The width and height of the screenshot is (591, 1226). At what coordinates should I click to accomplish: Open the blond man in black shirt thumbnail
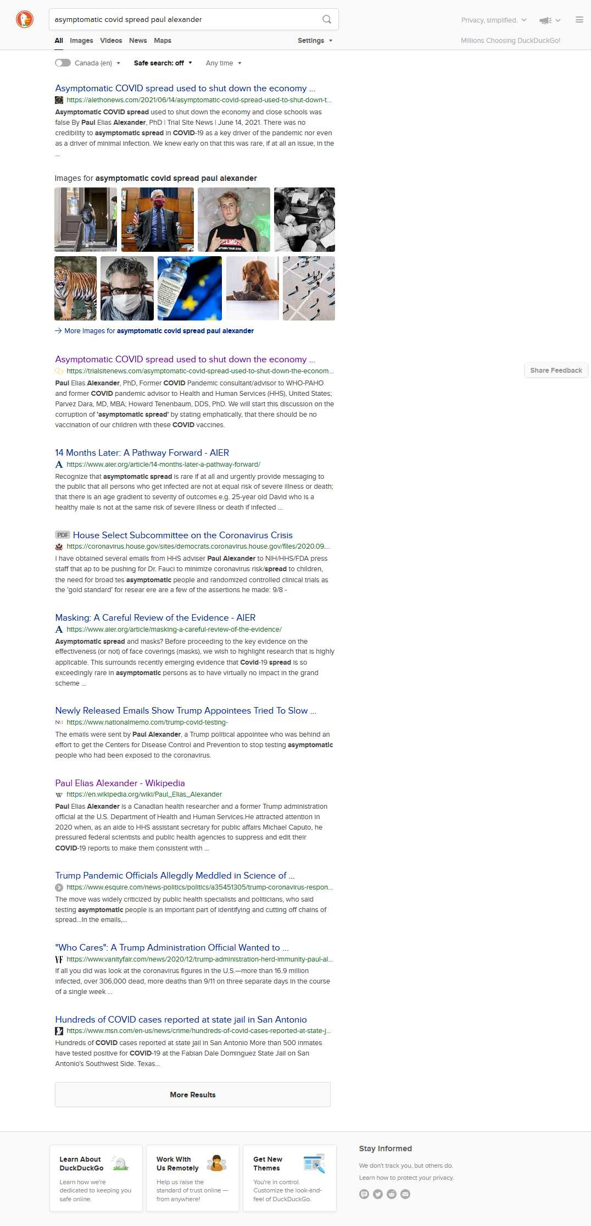click(234, 219)
